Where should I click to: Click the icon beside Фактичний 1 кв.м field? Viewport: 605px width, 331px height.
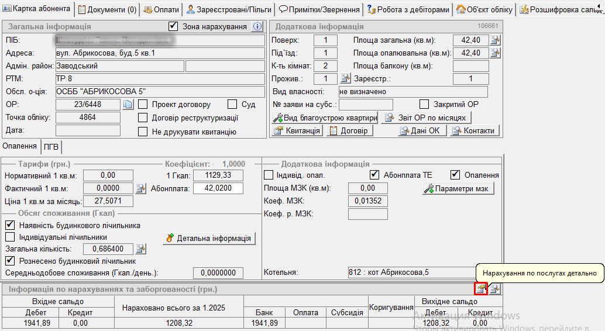pos(140,188)
